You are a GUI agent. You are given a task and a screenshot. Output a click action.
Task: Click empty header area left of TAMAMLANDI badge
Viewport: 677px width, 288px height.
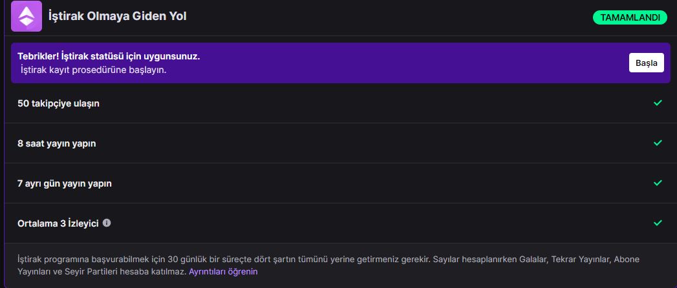pyautogui.click(x=388, y=17)
